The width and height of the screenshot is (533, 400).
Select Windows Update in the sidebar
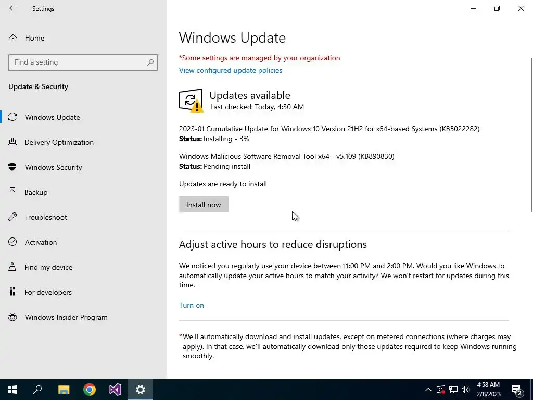(83, 117)
